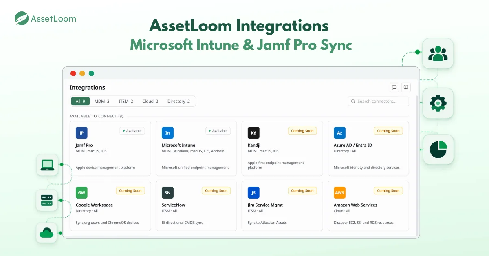The width and height of the screenshot is (489, 256).
Task: Select the All 9 tab
Action: tap(80, 101)
